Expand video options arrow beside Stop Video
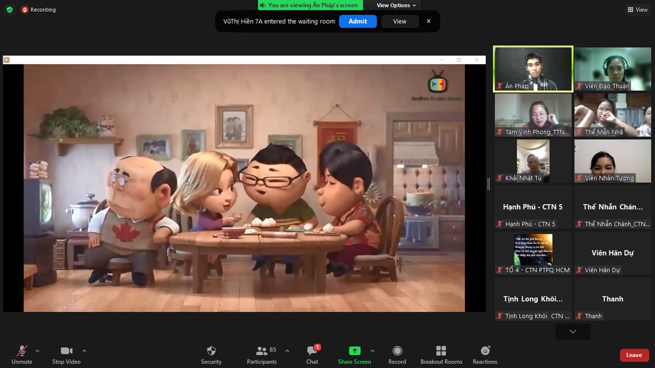The image size is (655, 368). click(84, 351)
